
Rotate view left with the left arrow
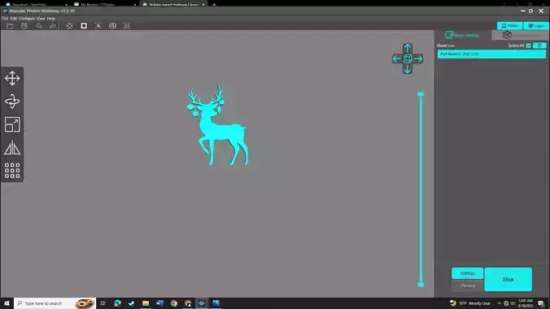point(397,59)
